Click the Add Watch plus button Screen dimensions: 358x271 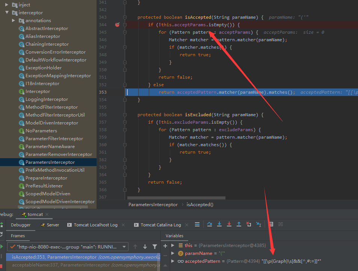point(165,245)
